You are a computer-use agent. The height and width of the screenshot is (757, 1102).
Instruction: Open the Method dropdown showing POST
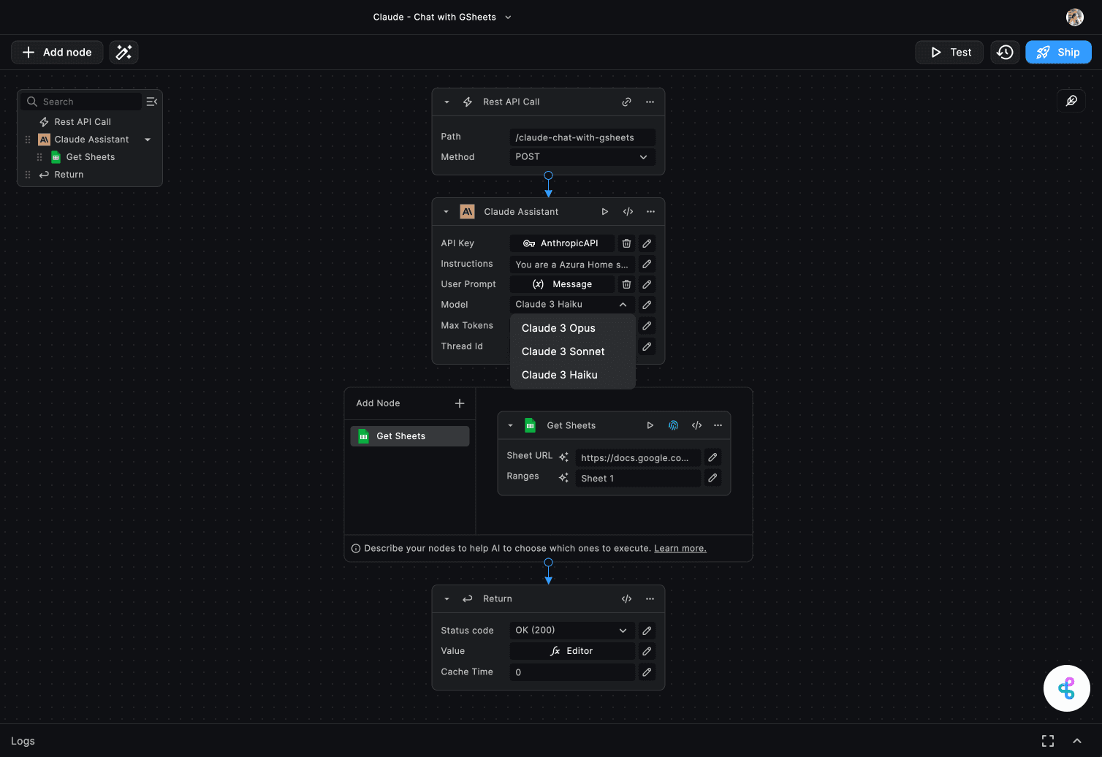(x=582, y=156)
